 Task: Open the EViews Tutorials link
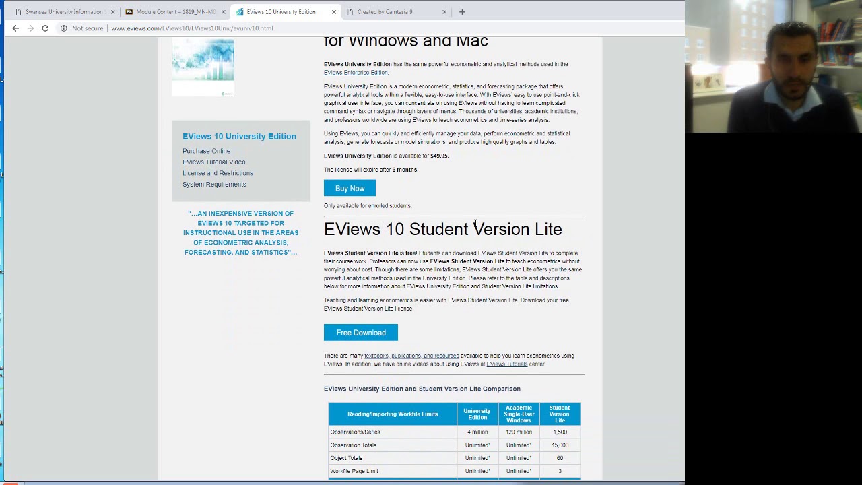(x=507, y=364)
